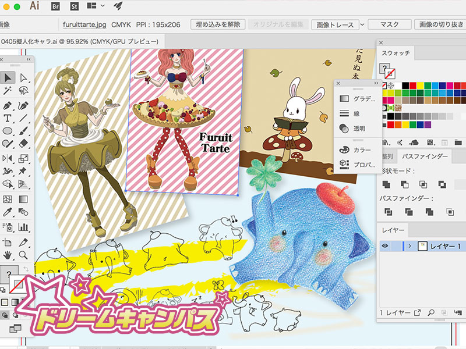The image size is (466, 349).
Task: Select the Lasso tool
Action: (x=23, y=91)
